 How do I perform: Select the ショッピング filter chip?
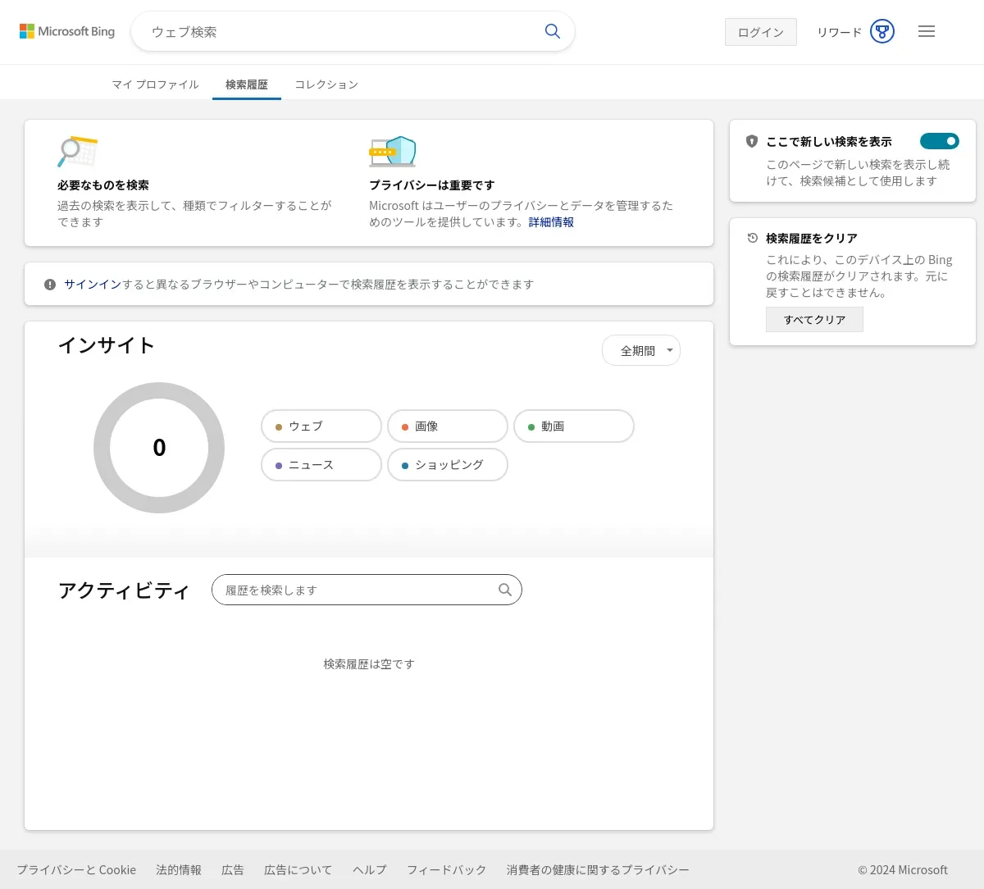coord(448,465)
